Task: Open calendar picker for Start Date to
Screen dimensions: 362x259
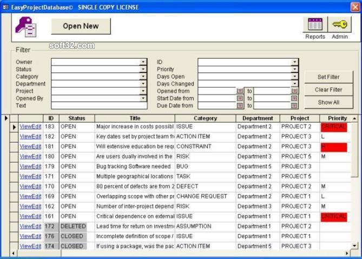Action: click(x=294, y=98)
